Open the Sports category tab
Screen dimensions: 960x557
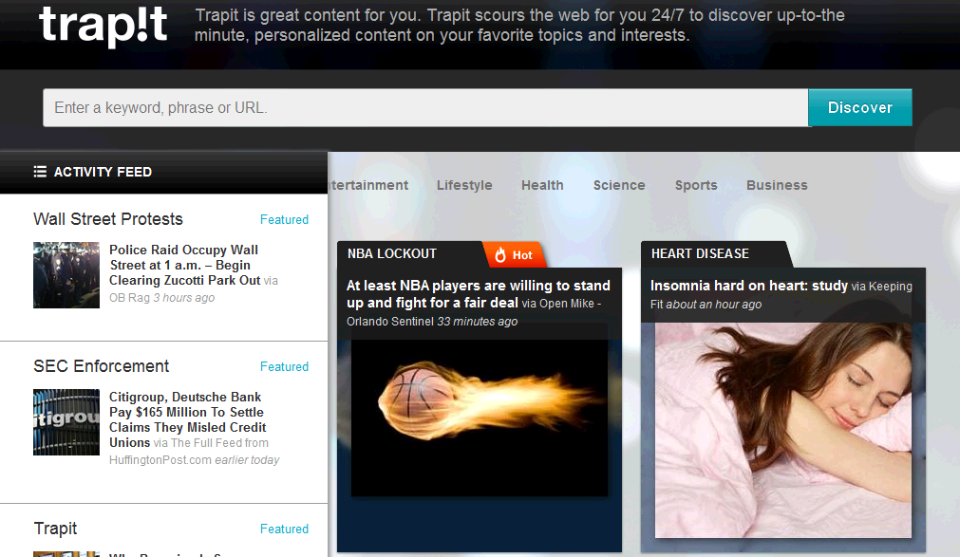696,185
